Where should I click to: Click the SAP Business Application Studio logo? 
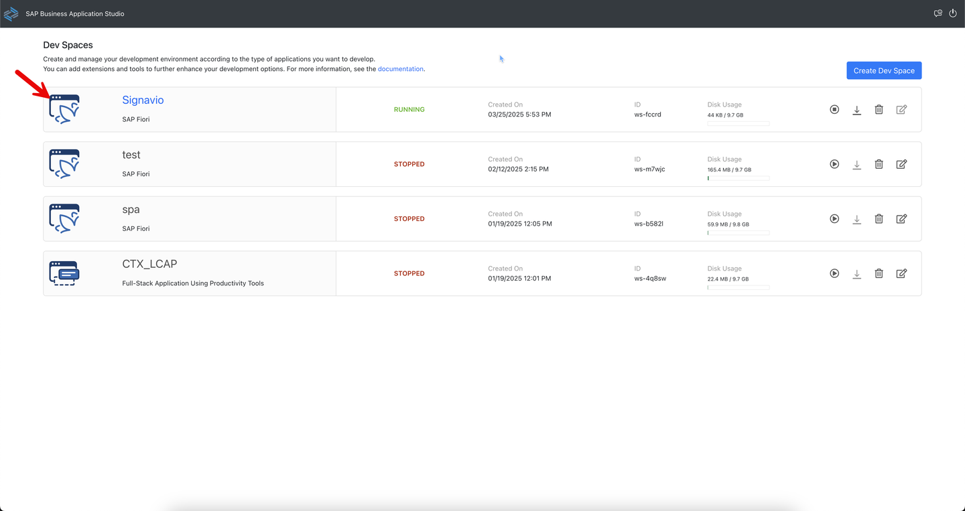click(11, 13)
